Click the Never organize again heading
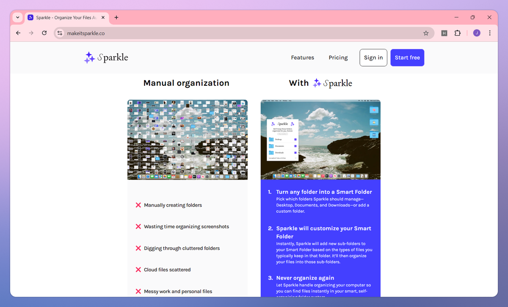The height and width of the screenshot is (307, 508). click(305, 278)
